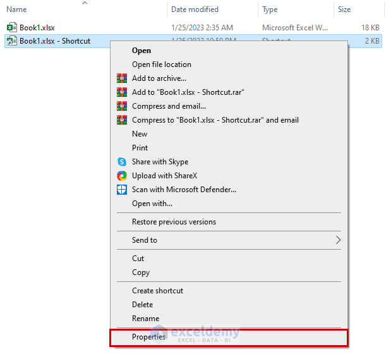This screenshot has height=354, width=391.
Task: Select the Book1.xlsx file row
Action: coord(37,28)
